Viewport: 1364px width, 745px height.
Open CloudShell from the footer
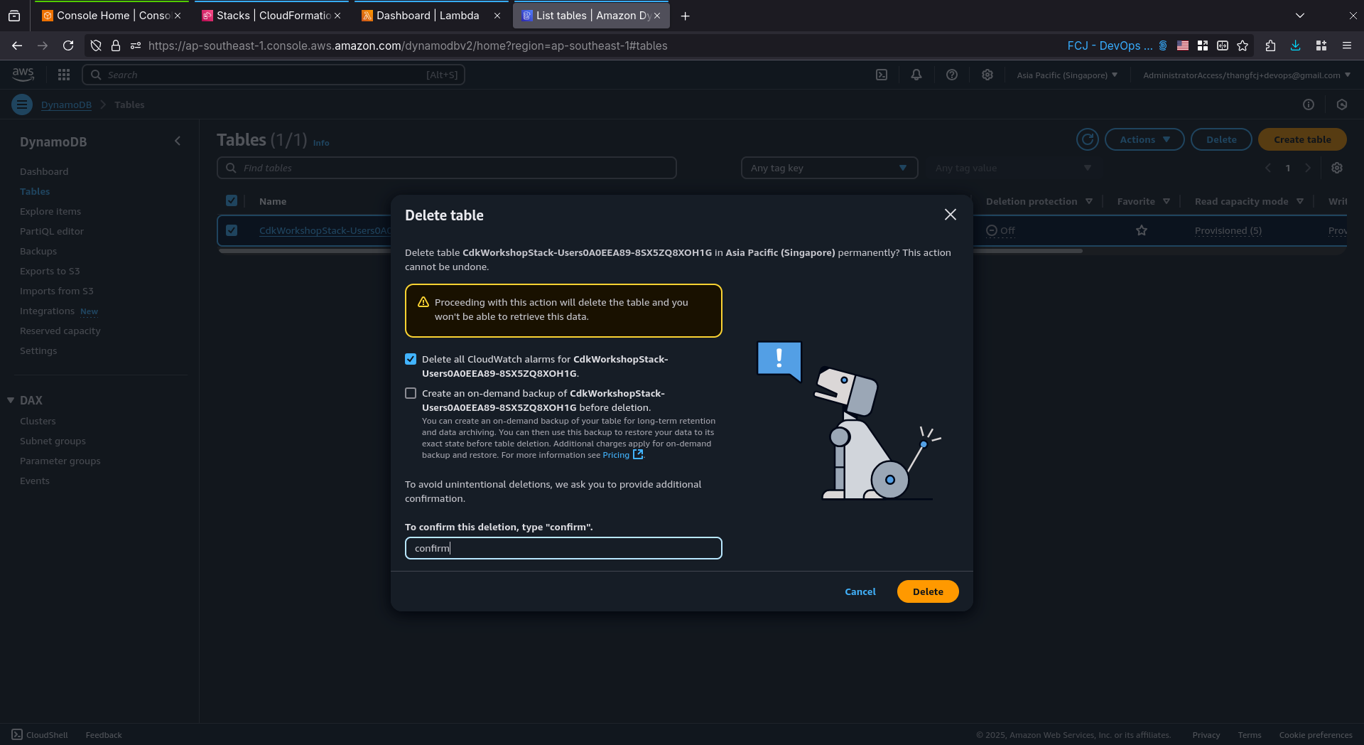click(40, 734)
